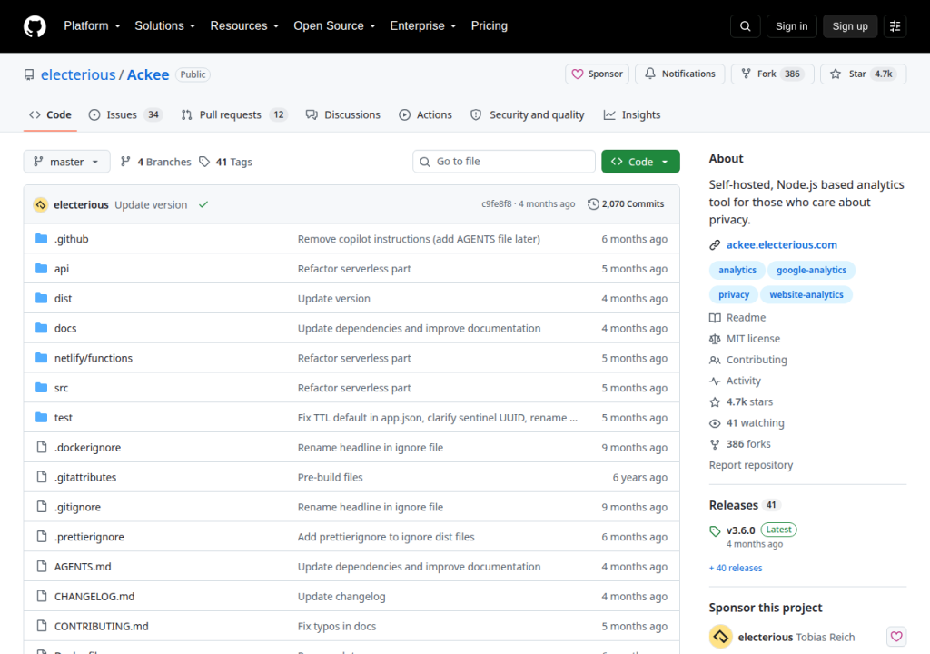Open the c9fe8f8 commit hash

[496, 204]
